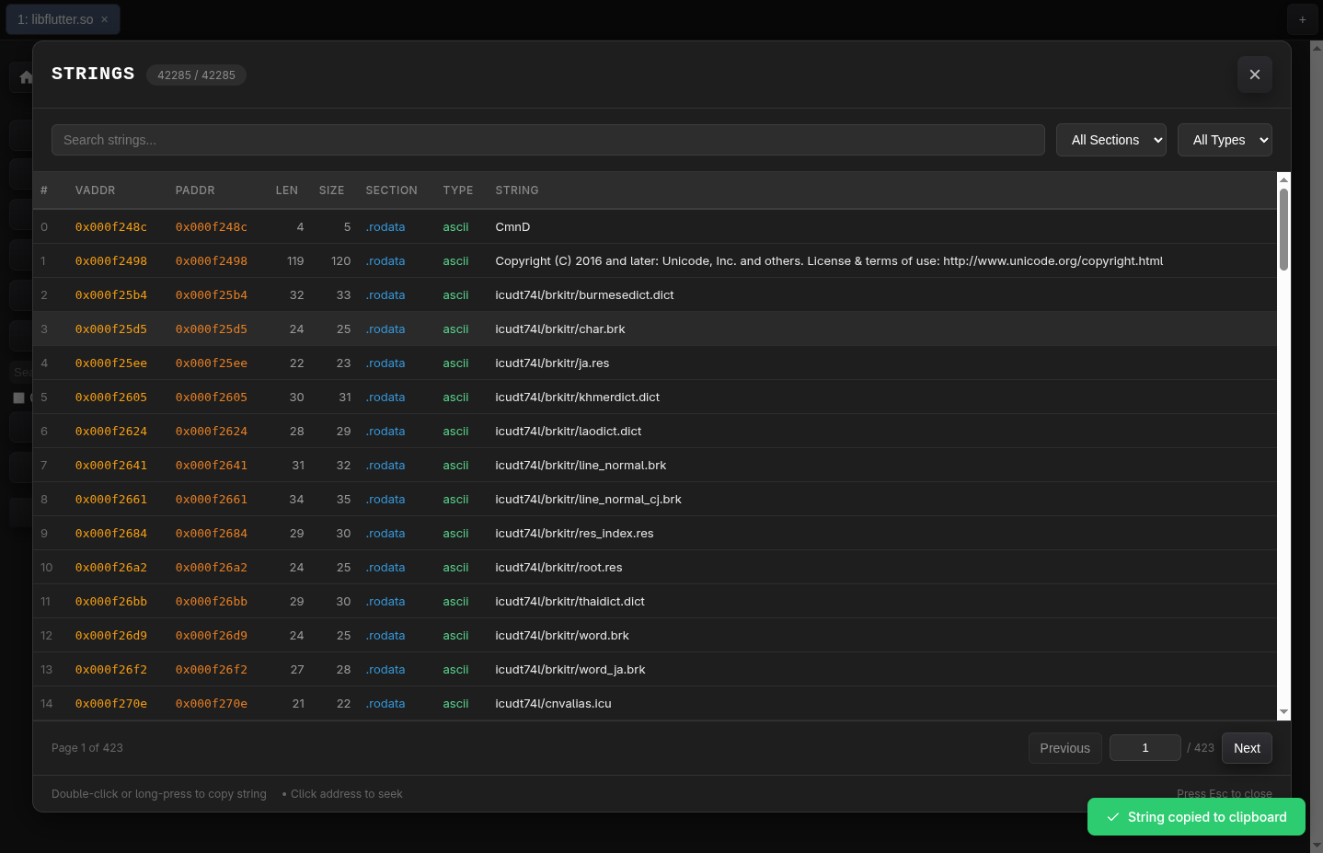Dismiss the String copied to clipboard toast

point(1196,817)
